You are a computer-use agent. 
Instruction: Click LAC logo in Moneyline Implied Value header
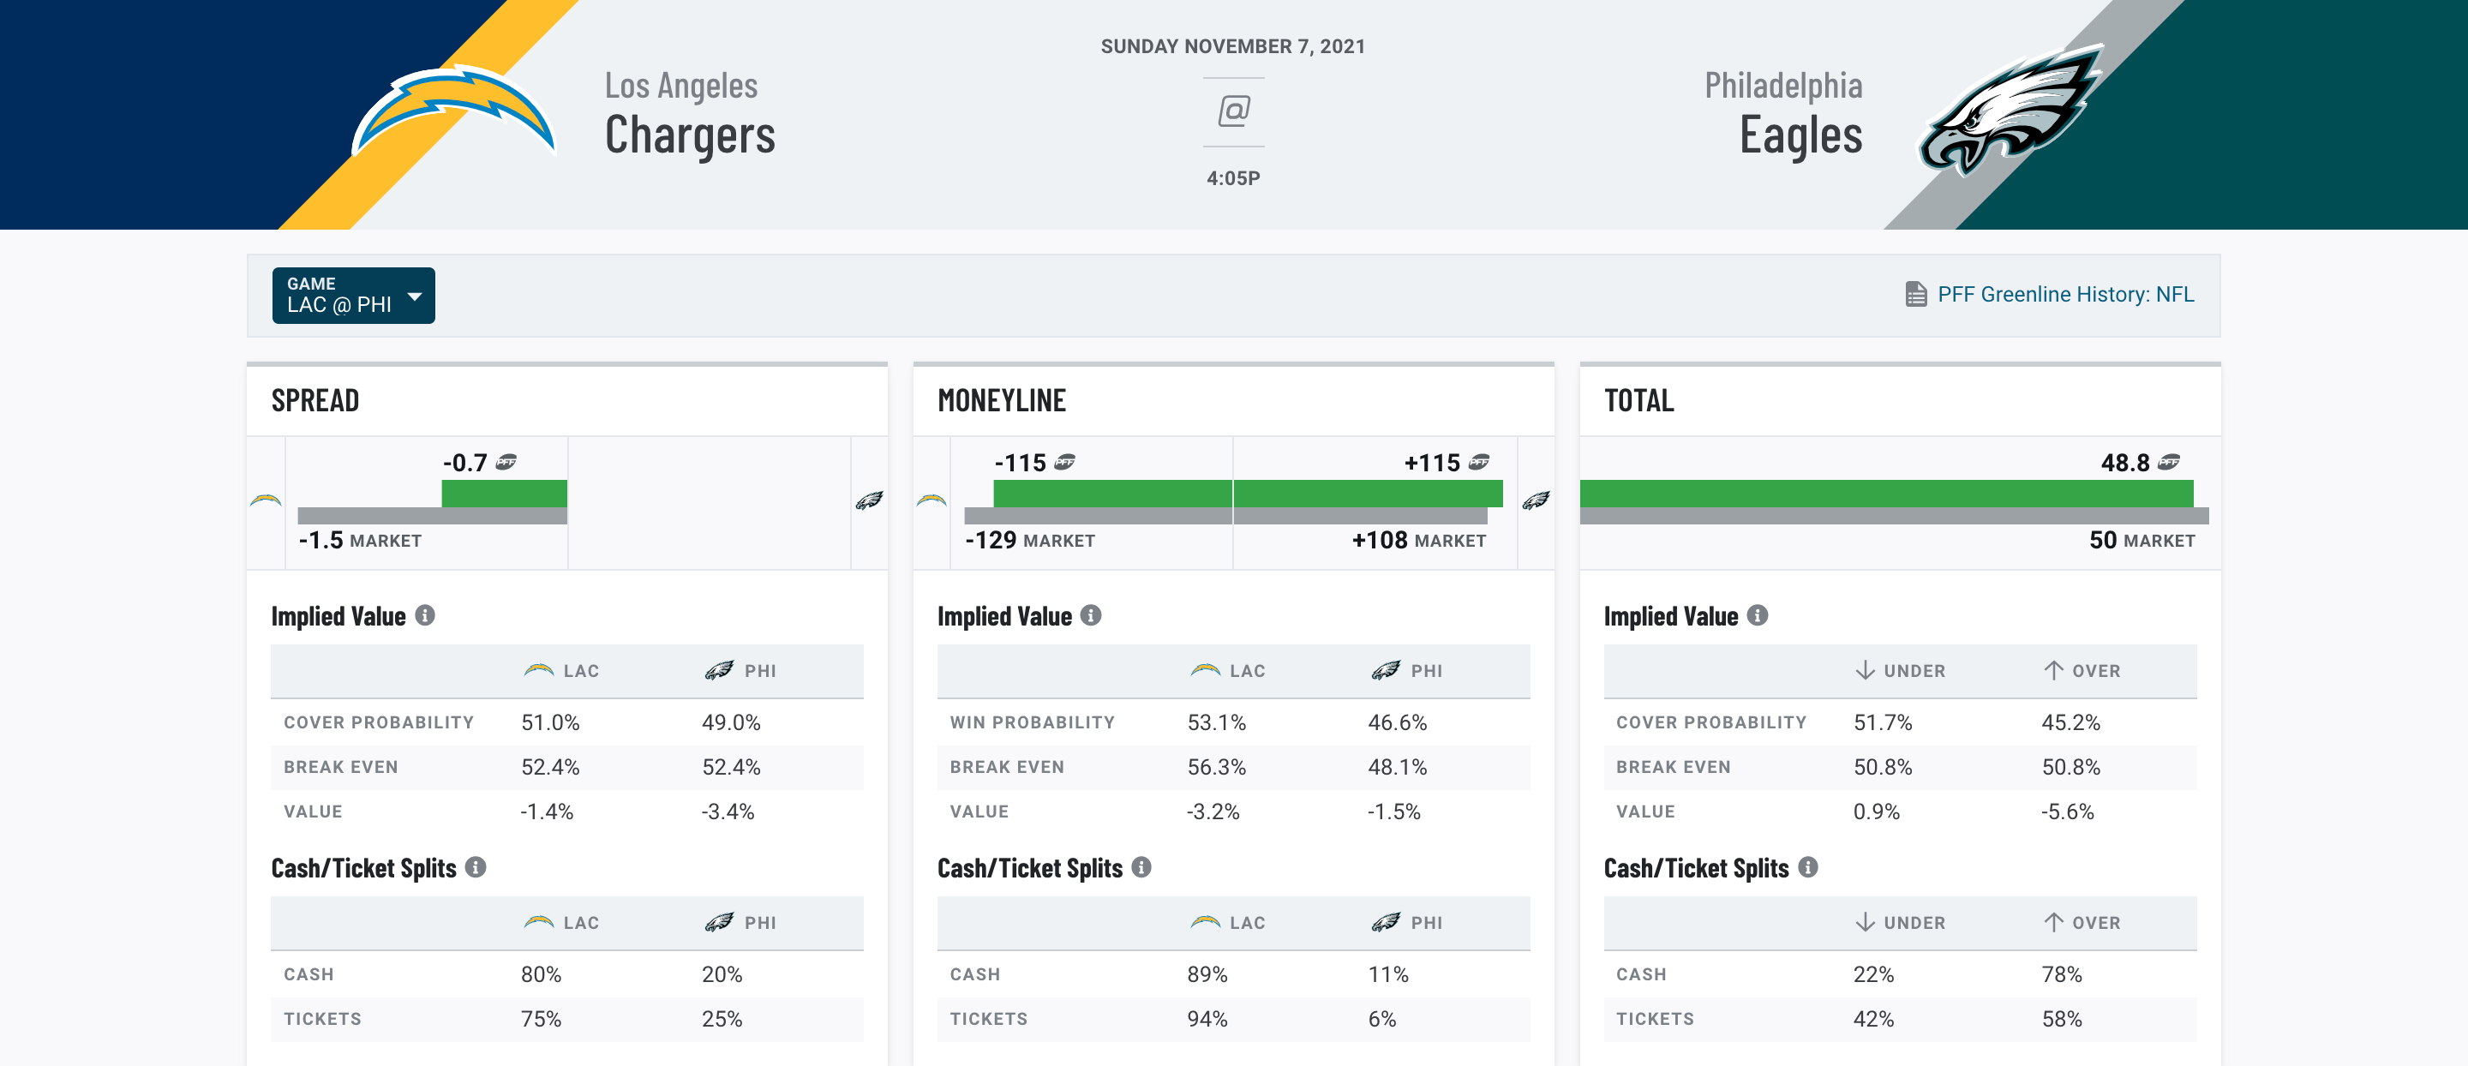[1204, 670]
